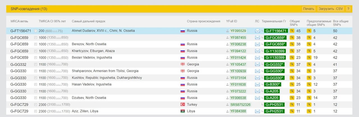The image size is (359, 117).
Task: Click the Turkey flag icon
Action: click(x=183, y=105)
